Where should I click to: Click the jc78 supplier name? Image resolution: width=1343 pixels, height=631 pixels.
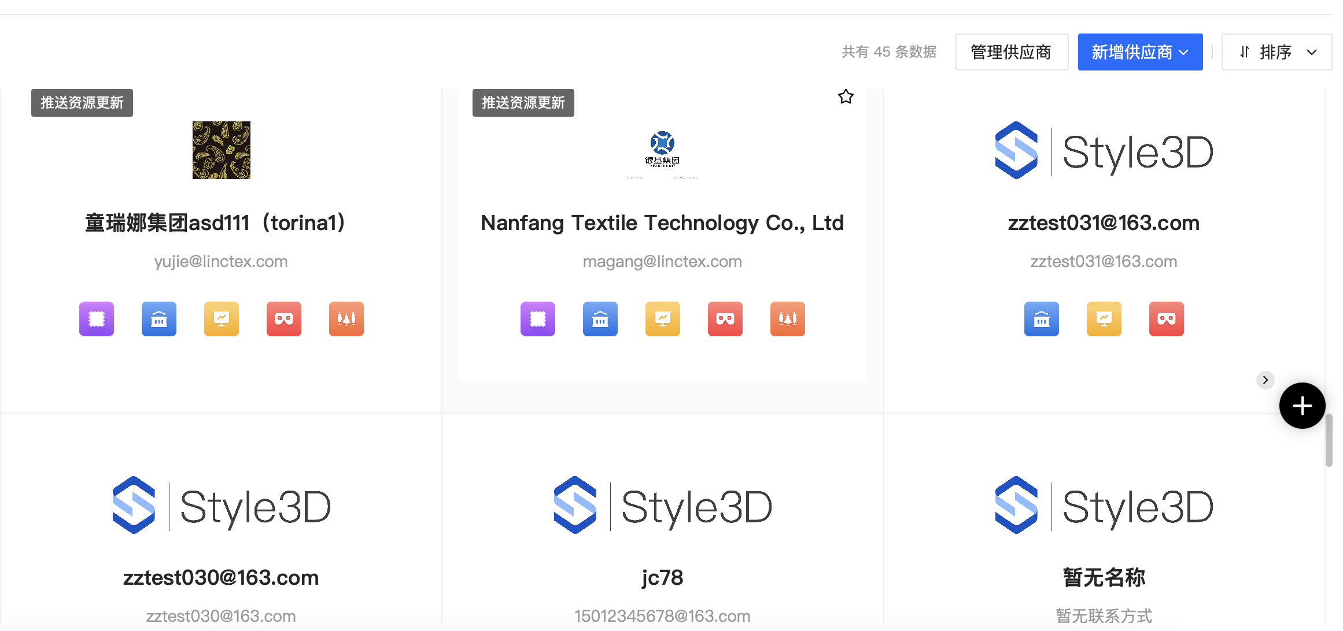coord(662,577)
